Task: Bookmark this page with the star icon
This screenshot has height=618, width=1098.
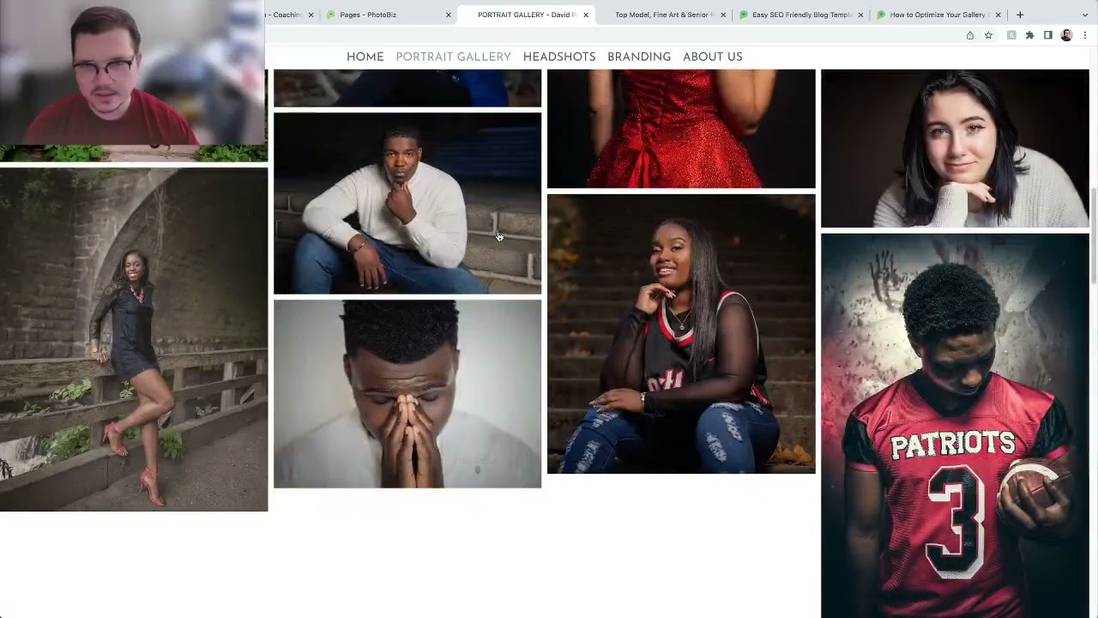Action: tap(988, 35)
